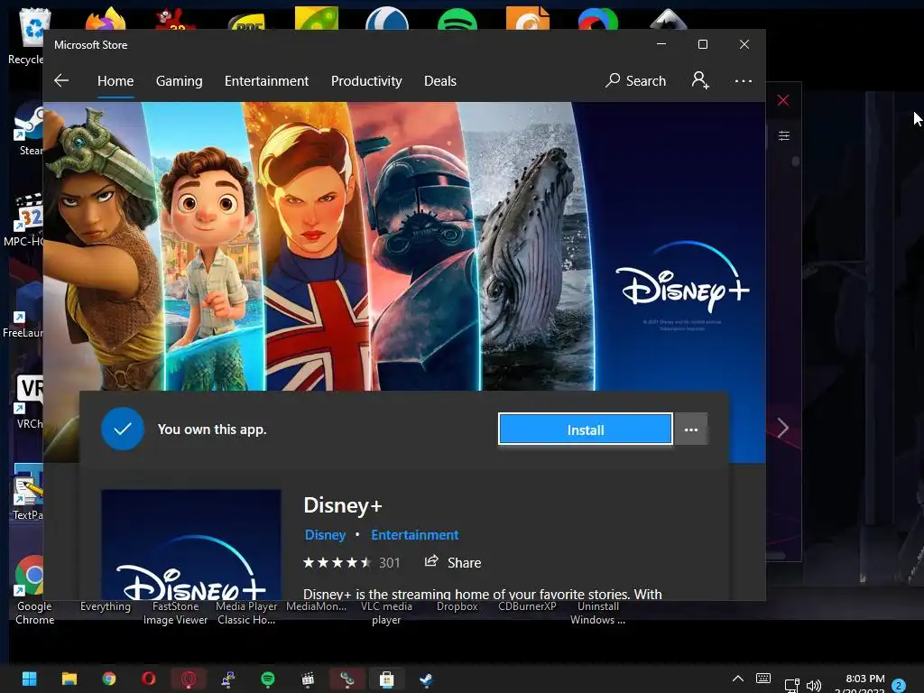The width and height of the screenshot is (924, 693).
Task: Show hidden system tray icons
Action: (x=738, y=679)
